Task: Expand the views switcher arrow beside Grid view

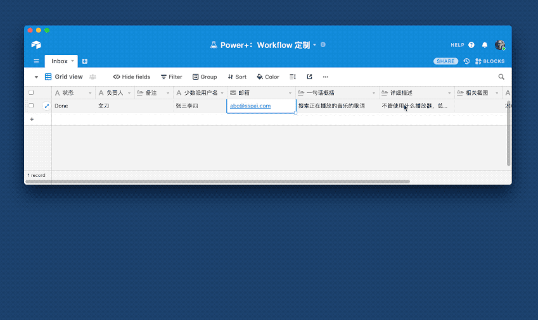Action: point(36,77)
